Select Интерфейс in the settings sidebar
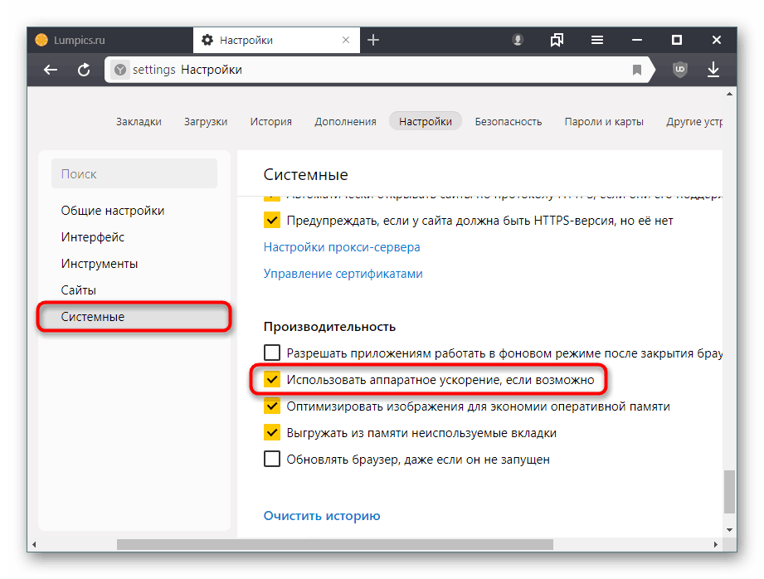 (x=93, y=237)
